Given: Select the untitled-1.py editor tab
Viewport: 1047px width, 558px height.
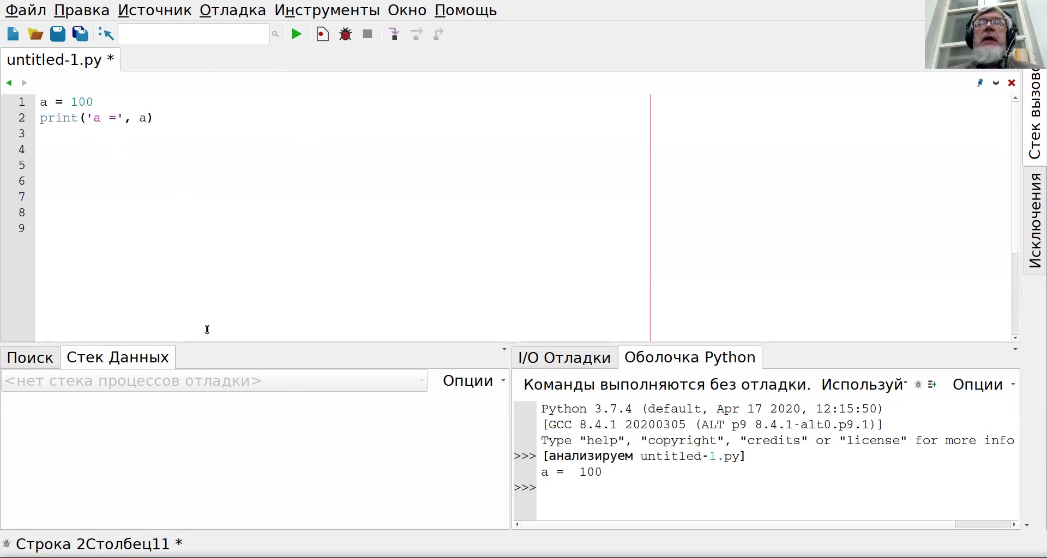Looking at the screenshot, I should 61,59.
